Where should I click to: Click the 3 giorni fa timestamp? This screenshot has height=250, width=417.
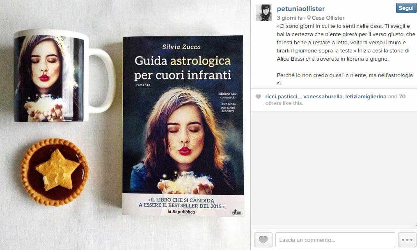coord(289,18)
